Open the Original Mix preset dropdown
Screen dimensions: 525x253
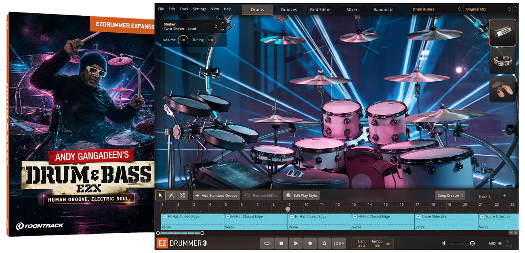[x=488, y=9]
